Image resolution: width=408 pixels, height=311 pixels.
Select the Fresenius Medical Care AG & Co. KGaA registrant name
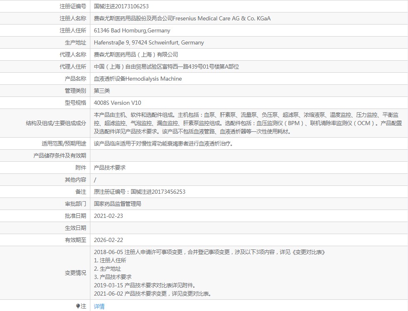[182, 18]
